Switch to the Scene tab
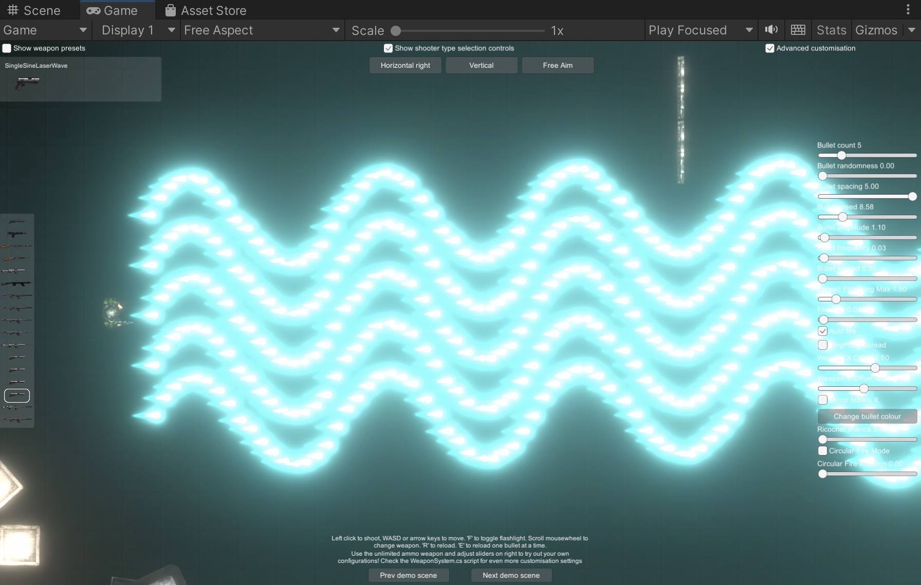This screenshot has height=585, width=921. pyautogui.click(x=34, y=10)
